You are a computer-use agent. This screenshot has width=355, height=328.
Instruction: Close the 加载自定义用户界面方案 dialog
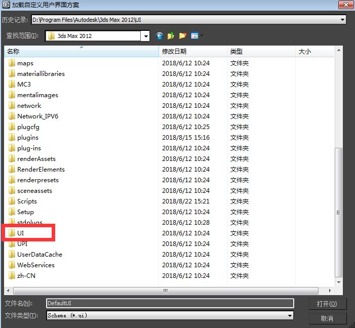346,5
